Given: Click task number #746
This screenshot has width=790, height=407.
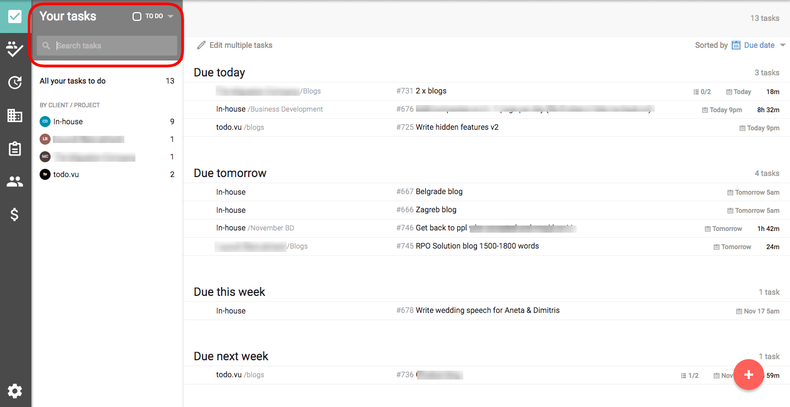Looking at the screenshot, I should [x=405, y=228].
